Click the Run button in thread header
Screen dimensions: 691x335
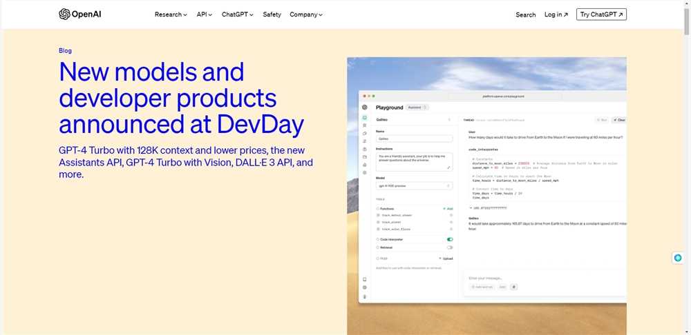point(602,119)
